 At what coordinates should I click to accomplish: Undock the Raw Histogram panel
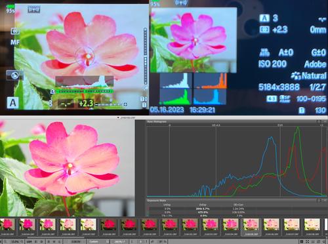pyautogui.click(x=319, y=121)
